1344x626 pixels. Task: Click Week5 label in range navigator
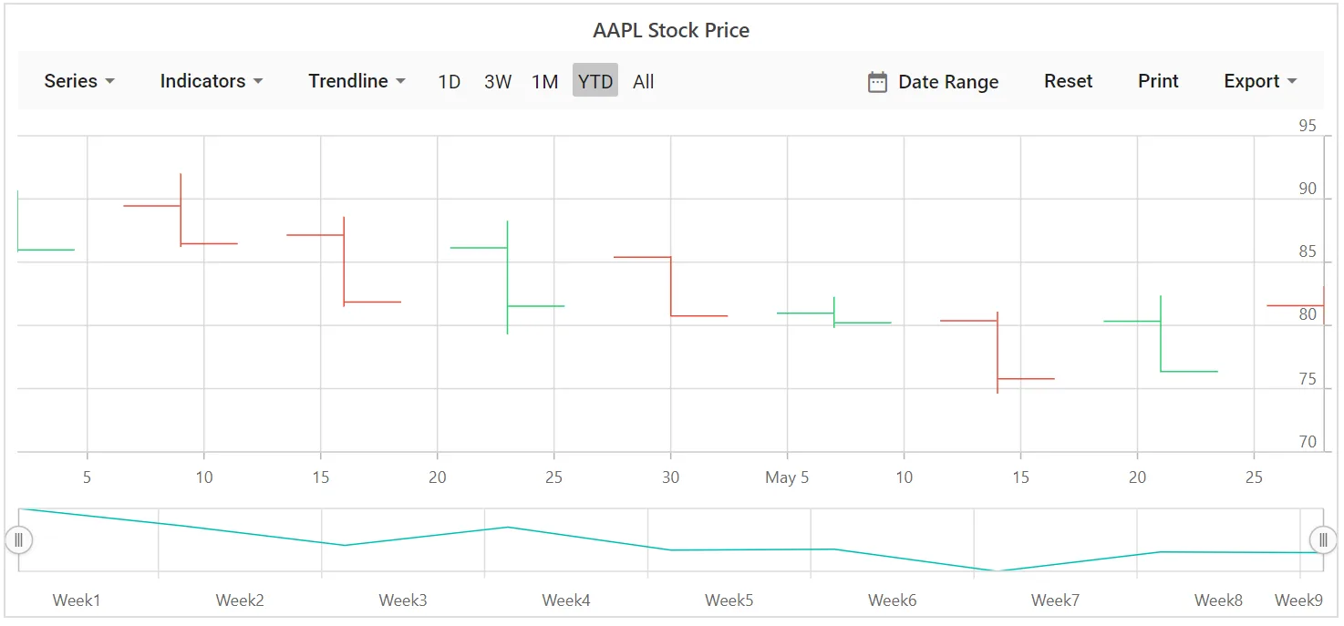point(729,600)
